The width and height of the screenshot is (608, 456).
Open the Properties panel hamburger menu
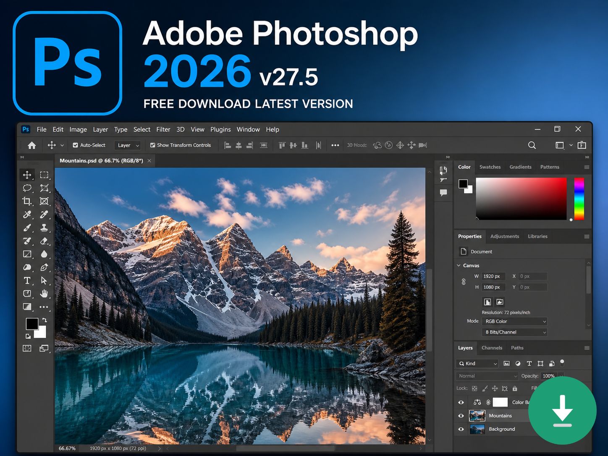587,236
